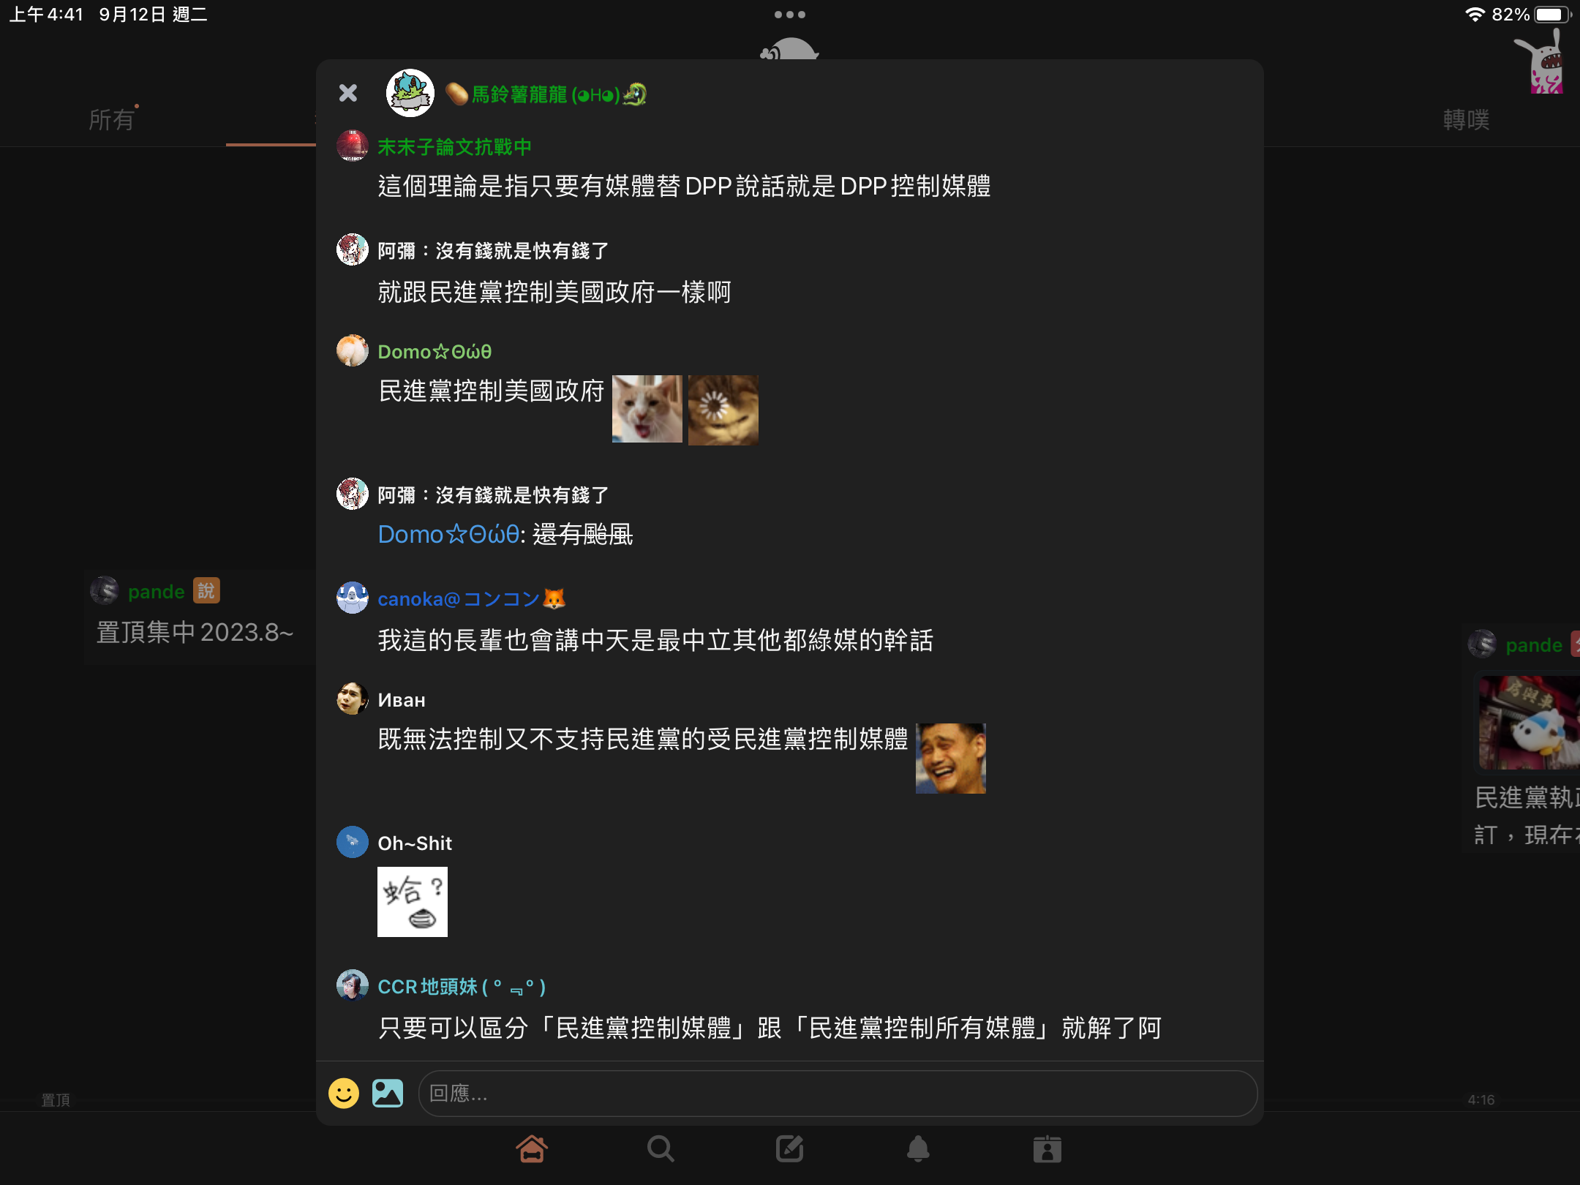This screenshot has height=1185, width=1580.
Task: Switch to the 轉噗 tab
Action: 1466,119
